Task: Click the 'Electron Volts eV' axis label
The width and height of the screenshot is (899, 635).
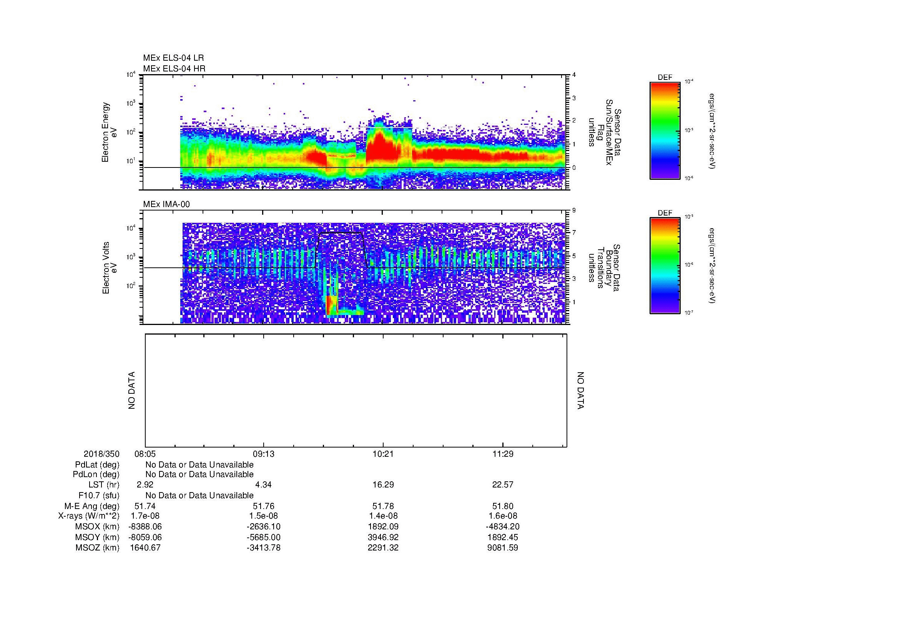Action: point(110,268)
